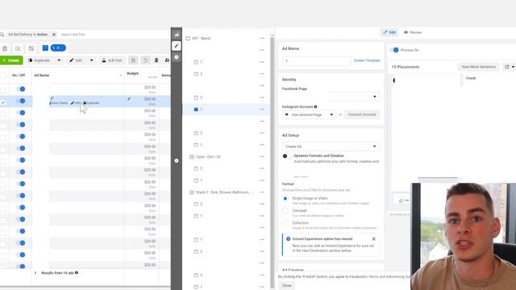Turn off the Preview On toggle

pos(394,50)
